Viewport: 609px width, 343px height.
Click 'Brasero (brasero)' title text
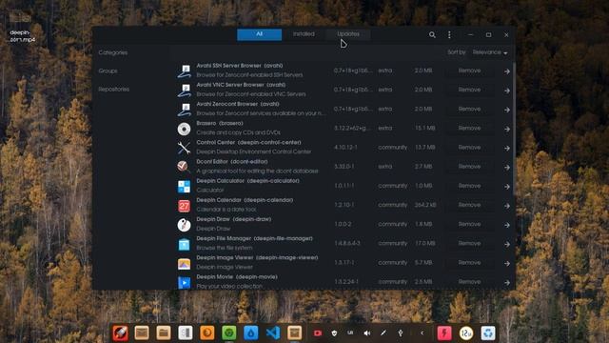[220, 123]
